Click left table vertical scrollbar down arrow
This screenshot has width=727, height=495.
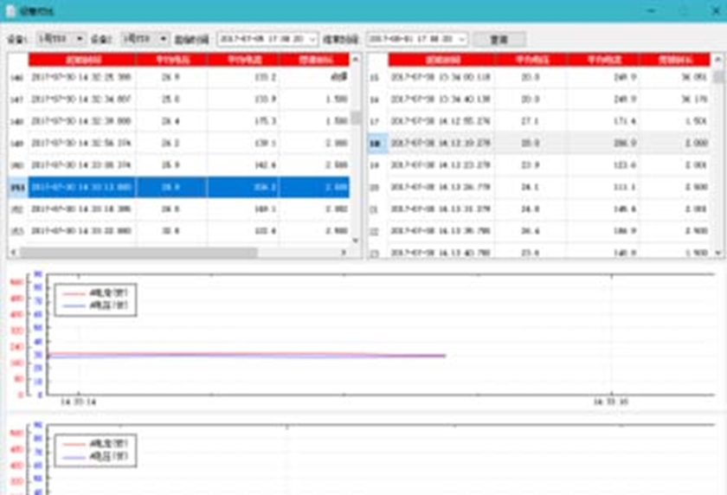(x=356, y=241)
